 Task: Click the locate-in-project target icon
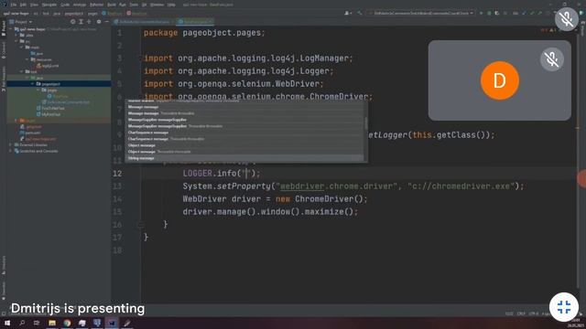(x=73, y=22)
